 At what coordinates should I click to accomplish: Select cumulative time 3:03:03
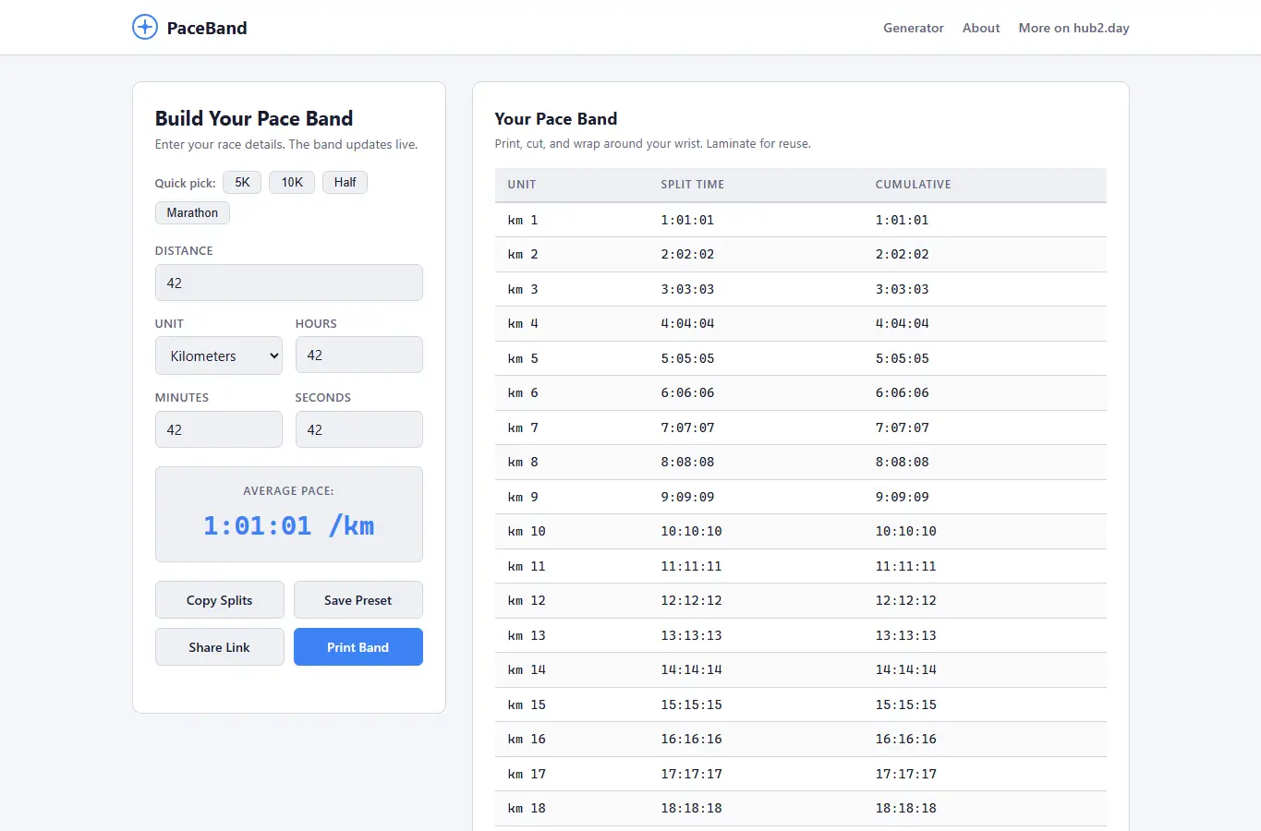(x=902, y=289)
